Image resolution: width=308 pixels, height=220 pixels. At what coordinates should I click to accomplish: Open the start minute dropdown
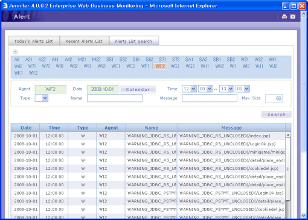[x=205, y=89]
